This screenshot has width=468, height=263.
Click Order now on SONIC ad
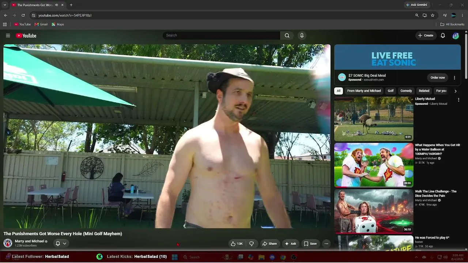coord(438,78)
